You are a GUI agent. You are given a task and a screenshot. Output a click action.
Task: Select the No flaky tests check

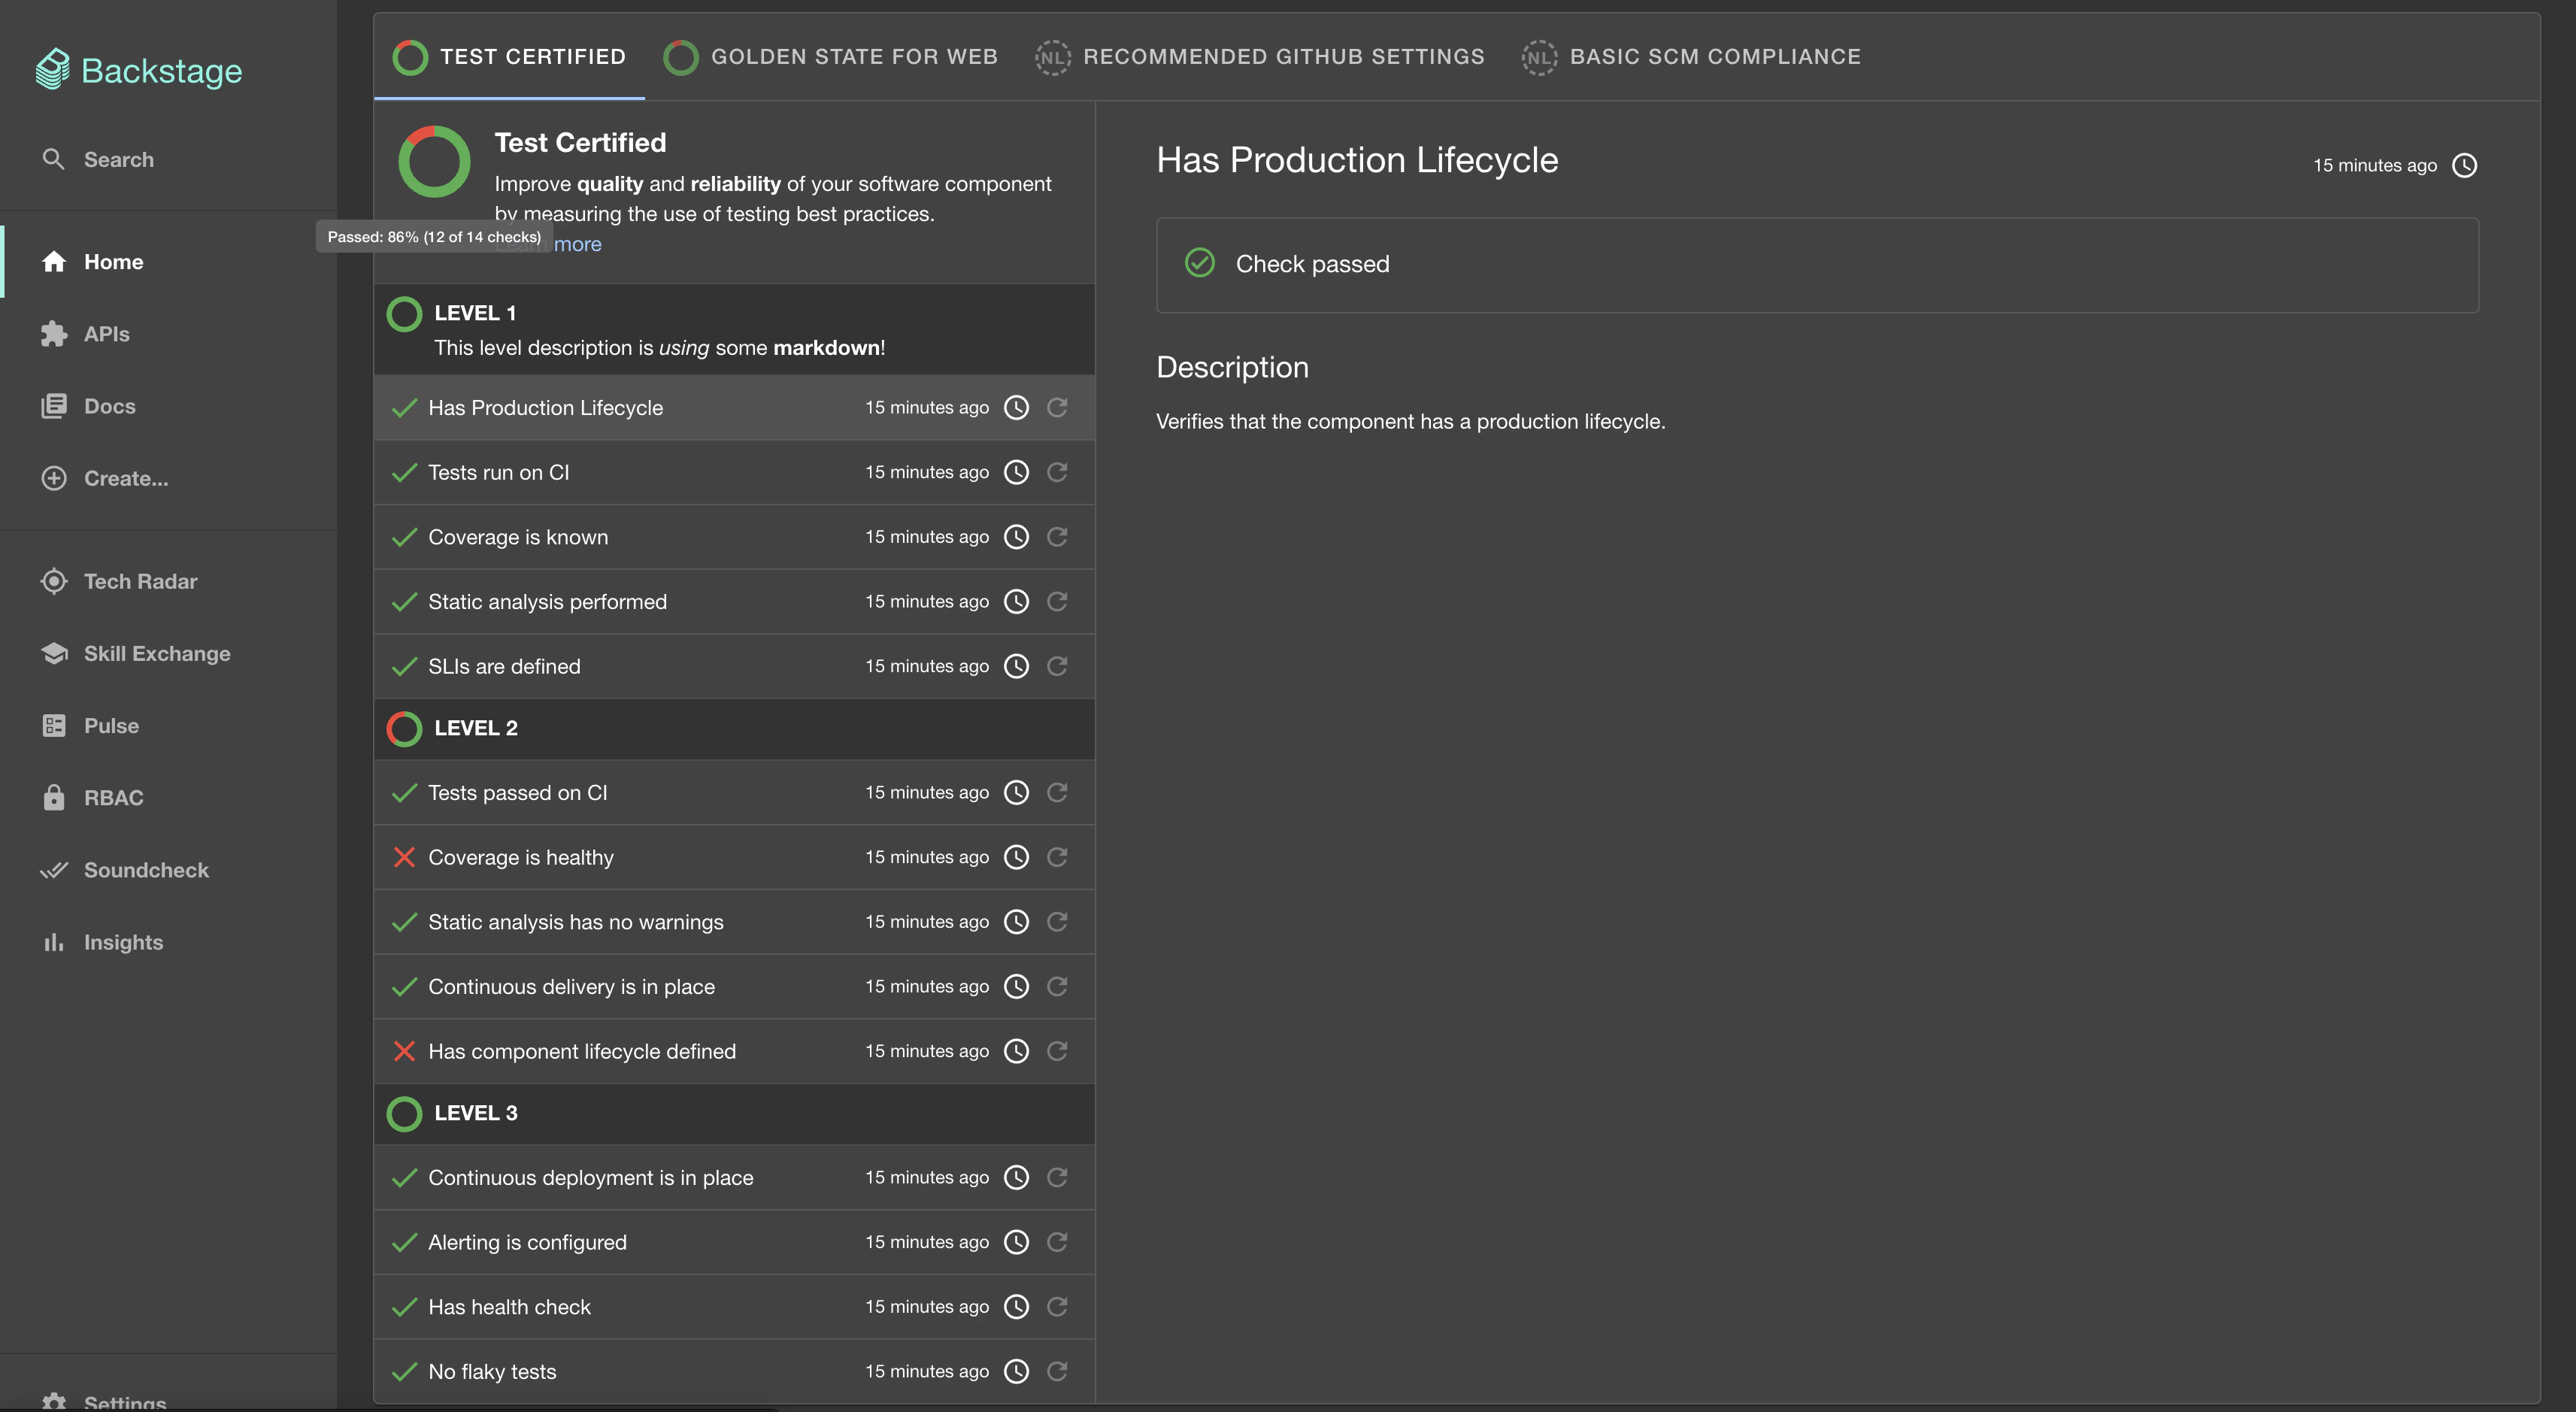(x=734, y=1371)
